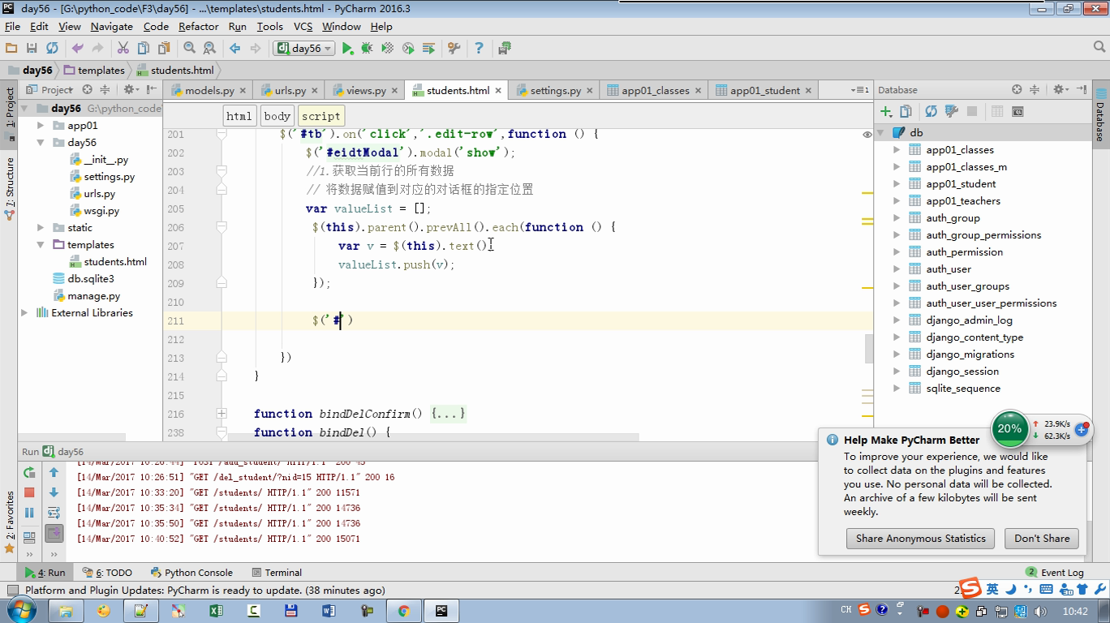Screen dimensions: 1110x623
Task: Switch to the views.py tab
Action: [x=366, y=90]
